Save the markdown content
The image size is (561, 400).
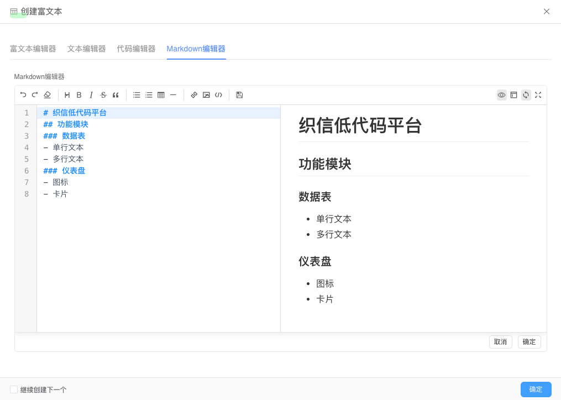click(x=239, y=94)
